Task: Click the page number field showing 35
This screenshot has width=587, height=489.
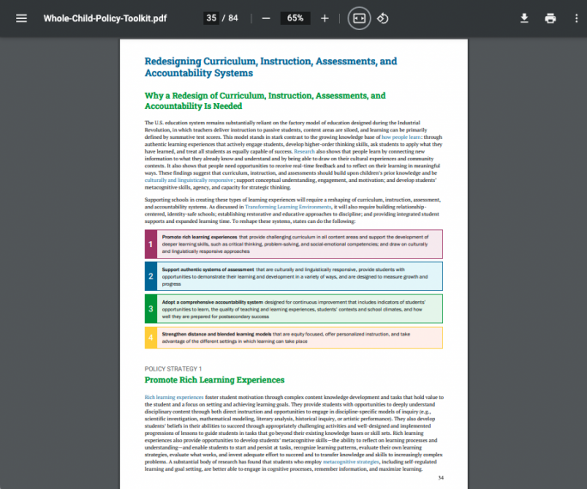Action: coord(211,18)
